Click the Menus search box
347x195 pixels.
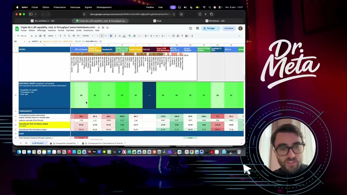(x=22, y=36)
